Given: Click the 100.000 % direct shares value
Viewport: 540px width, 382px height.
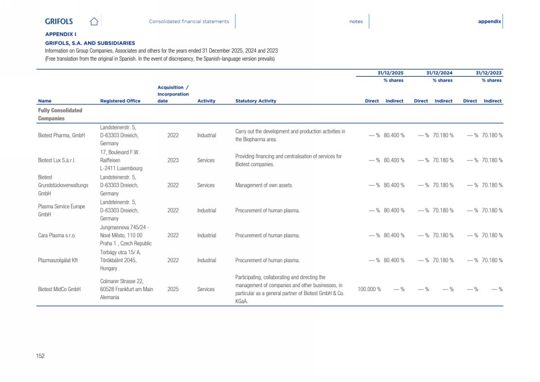Looking at the screenshot, I should tap(369, 289).
